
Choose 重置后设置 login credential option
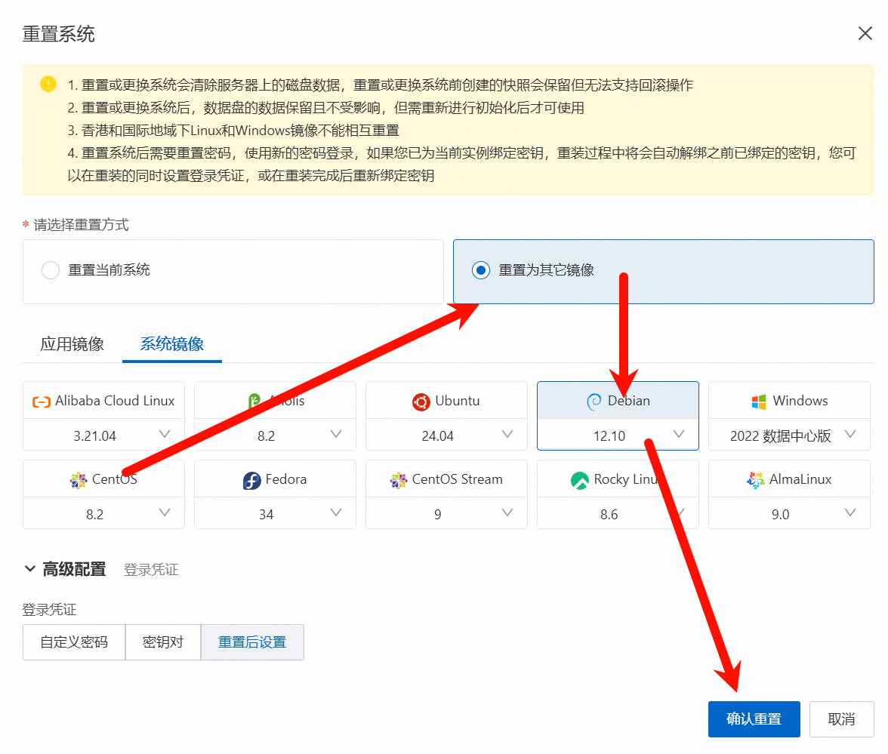(x=252, y=642)
